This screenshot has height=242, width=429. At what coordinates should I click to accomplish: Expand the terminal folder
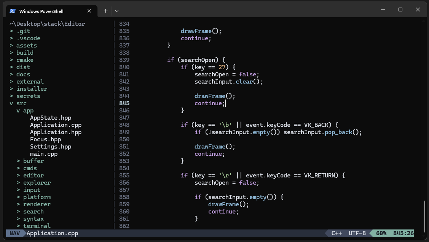[x=33, y=226]
